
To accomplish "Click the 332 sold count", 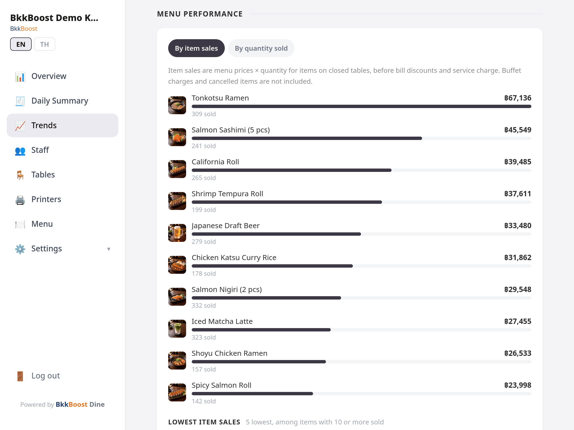I will 204,305.
